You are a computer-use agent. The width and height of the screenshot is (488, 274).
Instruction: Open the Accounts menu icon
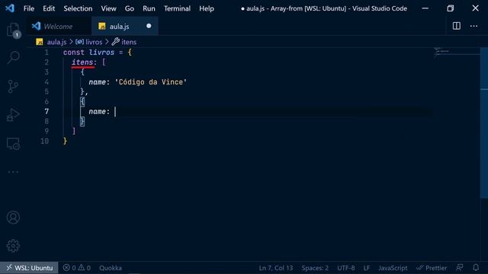tap(13, 218)
